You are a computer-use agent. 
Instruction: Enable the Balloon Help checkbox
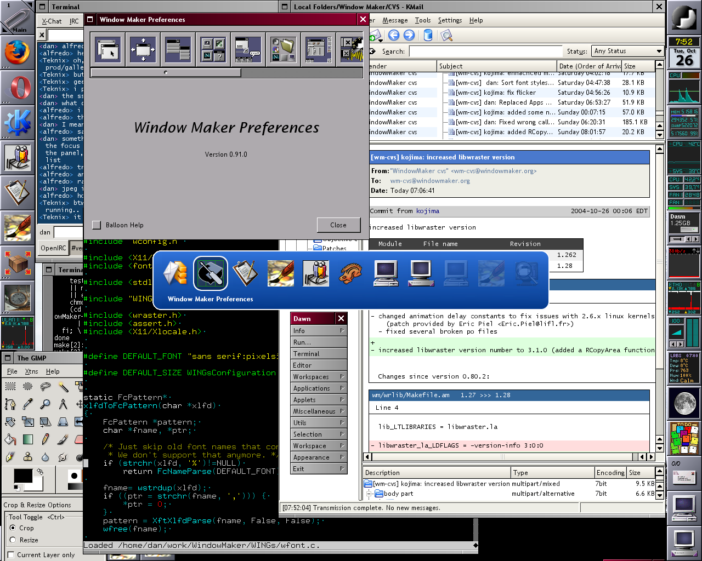[x=97, y=225]
